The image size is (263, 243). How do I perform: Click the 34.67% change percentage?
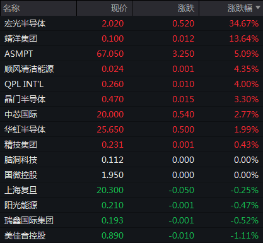pos(244,23)
